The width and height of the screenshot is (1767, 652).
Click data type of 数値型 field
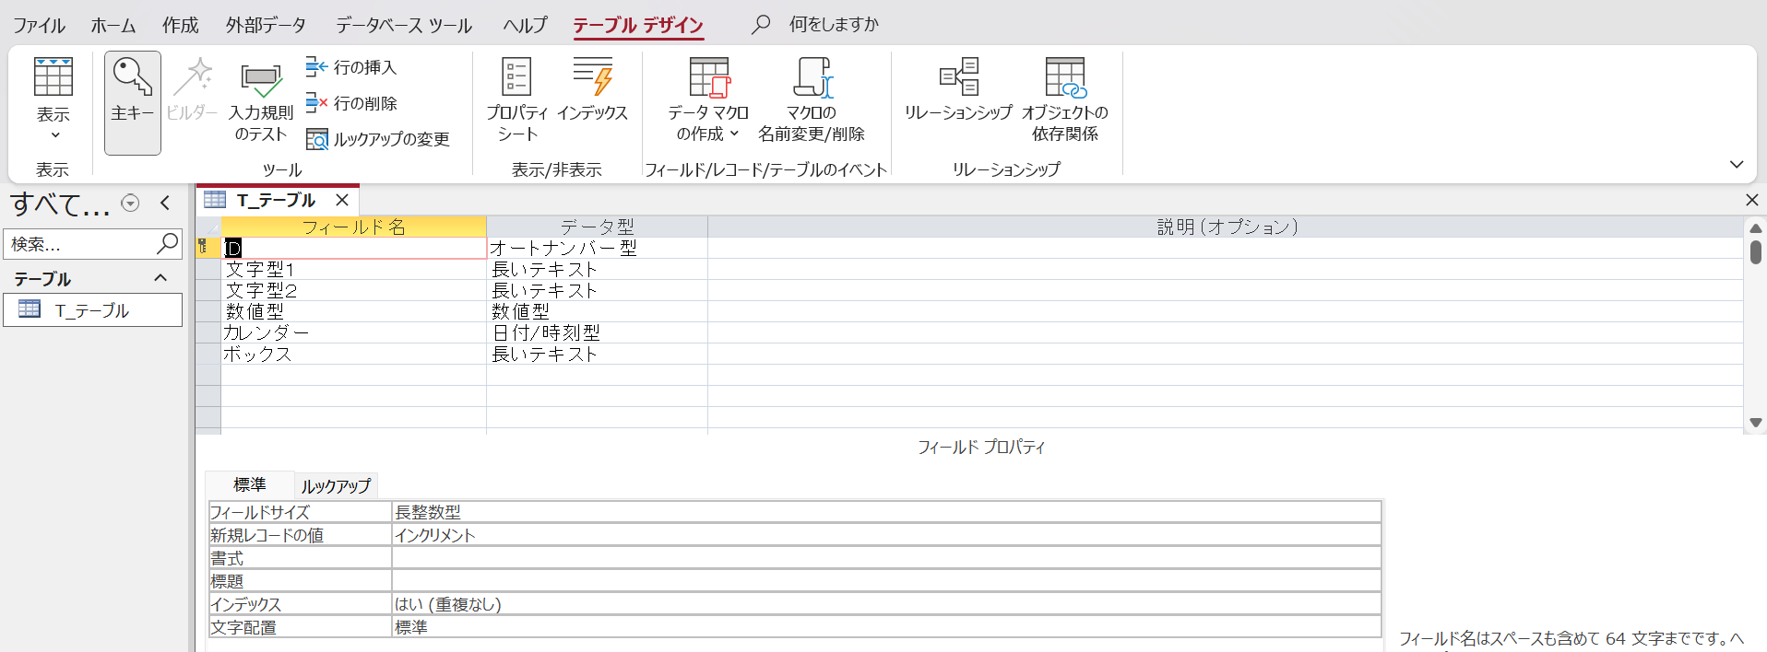tap(597, 311)
